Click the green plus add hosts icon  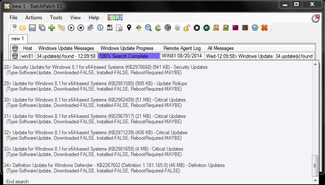(52, 28)
